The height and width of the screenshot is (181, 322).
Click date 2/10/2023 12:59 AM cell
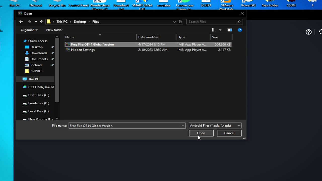click(x=153, y=50)
